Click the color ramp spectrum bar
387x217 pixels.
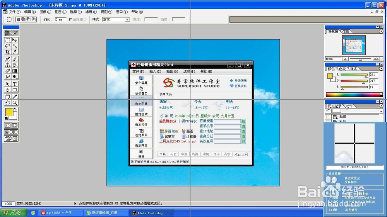pos(354,95)
